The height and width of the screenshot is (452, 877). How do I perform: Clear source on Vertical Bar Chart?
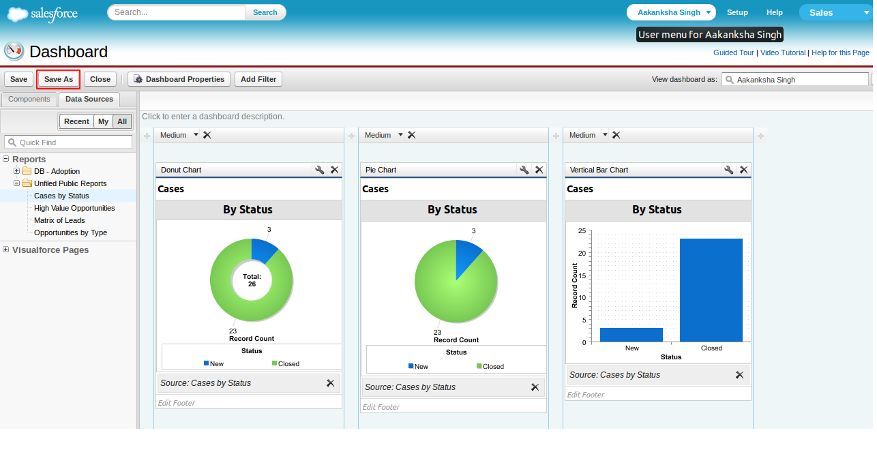(739, 375)
